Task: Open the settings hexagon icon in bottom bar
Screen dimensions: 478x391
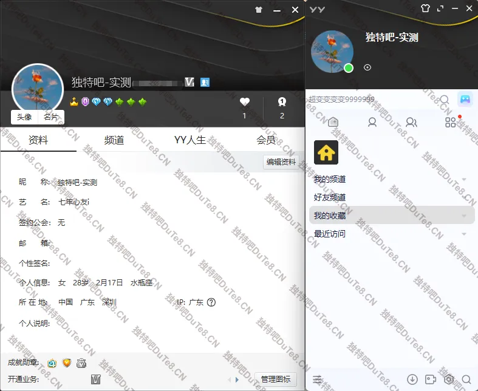Action: click(x=449, y=379)
